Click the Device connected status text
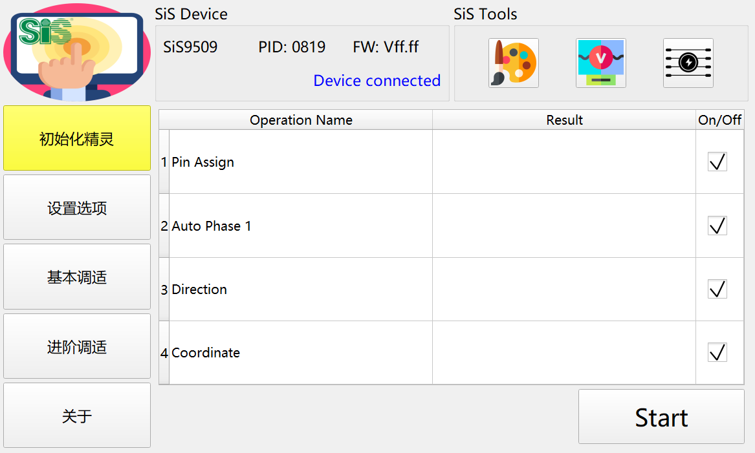This screenshot has width=755, height=453. [377, 81]
